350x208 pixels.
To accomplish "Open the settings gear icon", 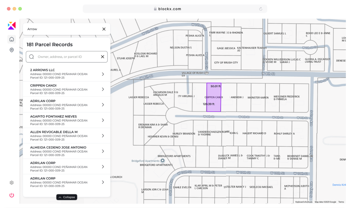I will coord(11,183).
